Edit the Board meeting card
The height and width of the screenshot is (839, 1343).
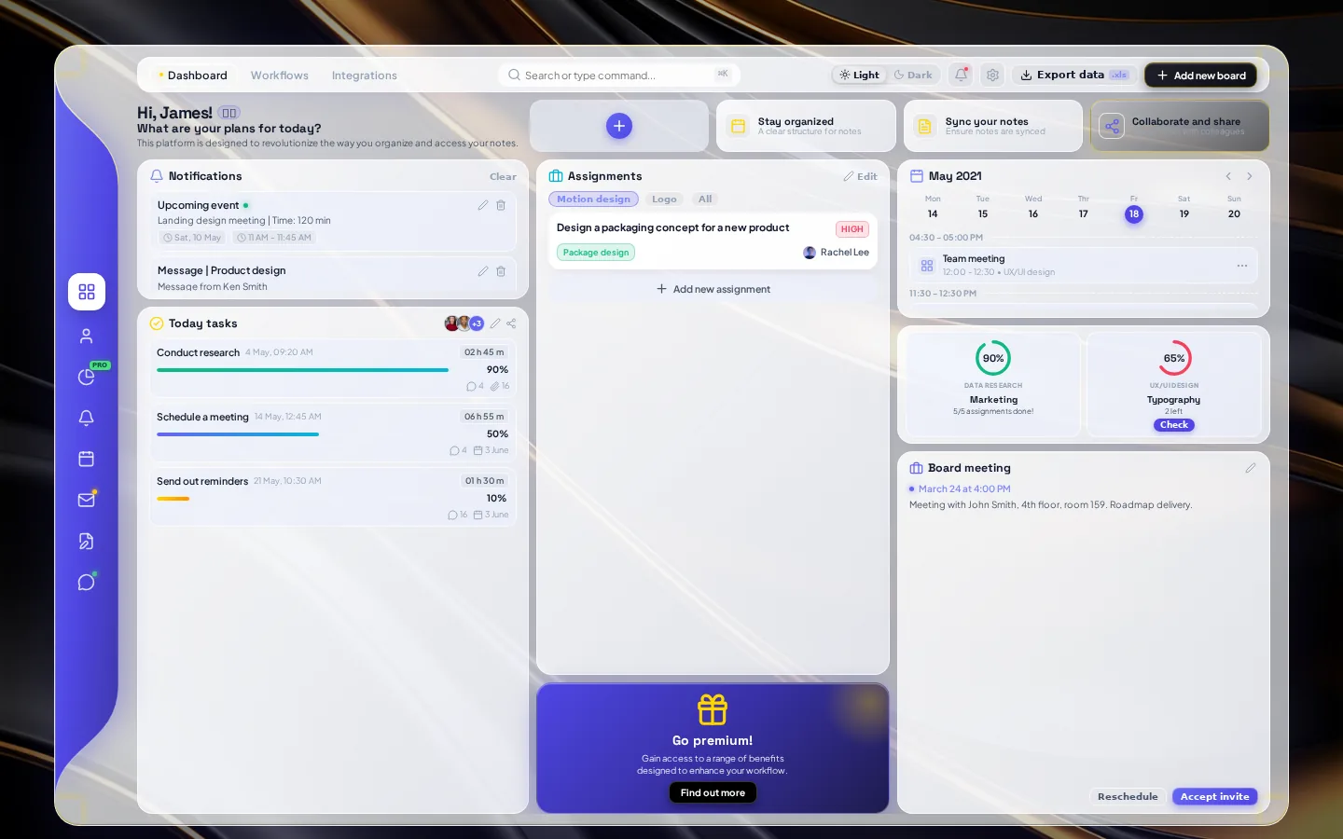point(1251,468)
